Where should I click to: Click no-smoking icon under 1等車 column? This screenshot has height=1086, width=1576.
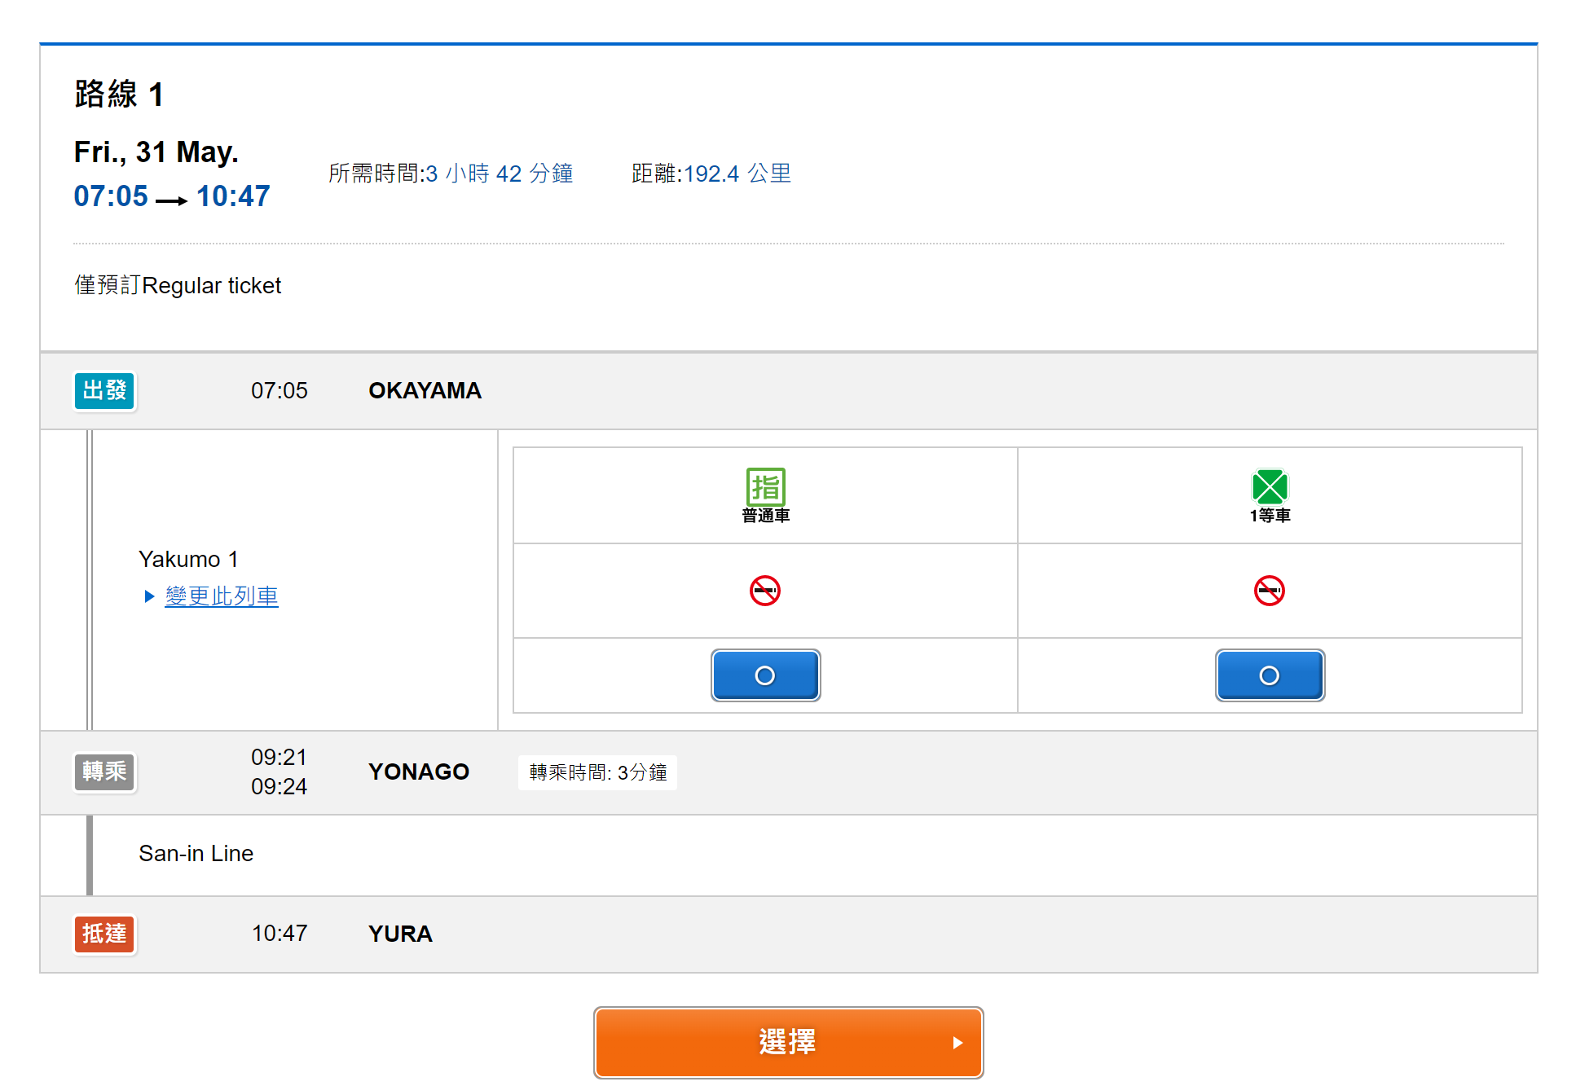1269,591
